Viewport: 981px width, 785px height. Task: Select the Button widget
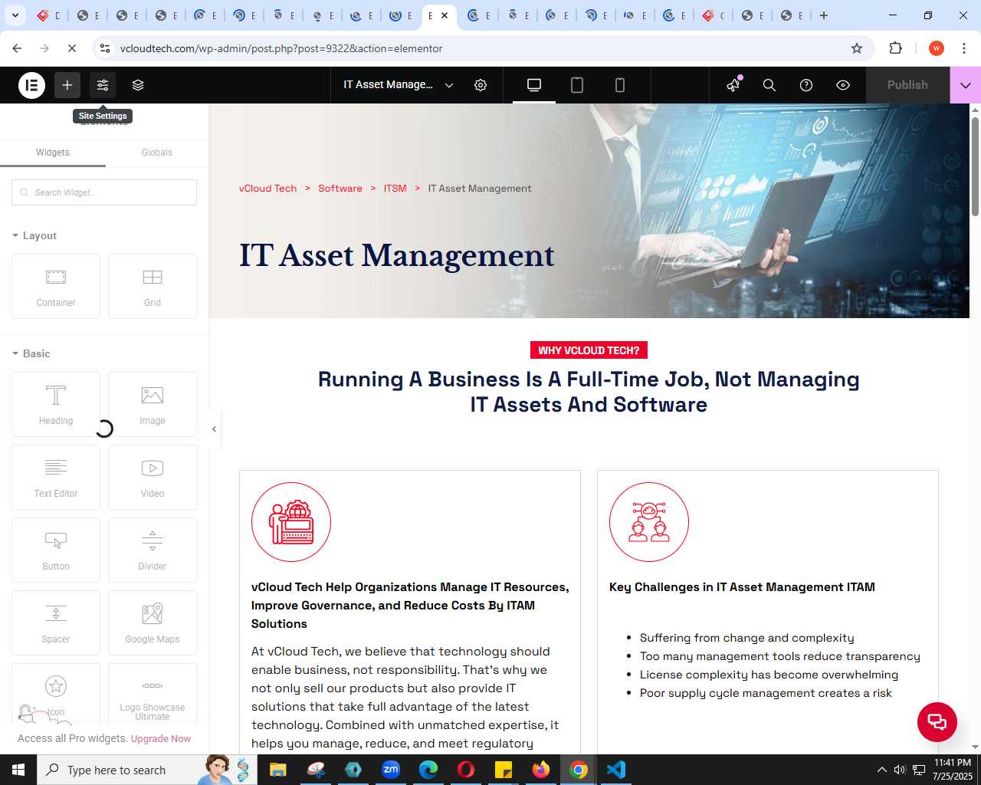point(56,550)
